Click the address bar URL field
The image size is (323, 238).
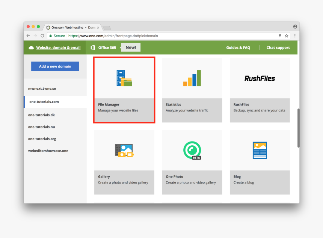point(169,36)
